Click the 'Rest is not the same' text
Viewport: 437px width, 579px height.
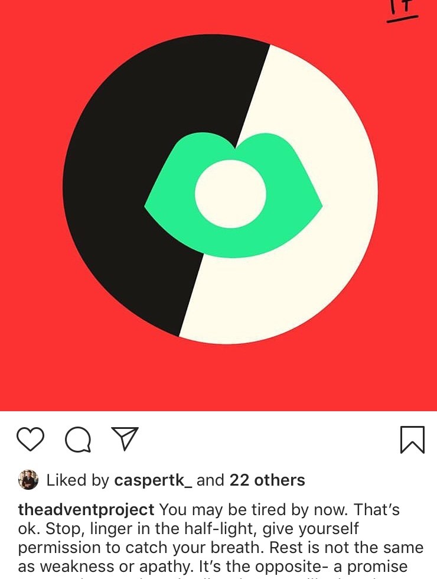point(347,547)
